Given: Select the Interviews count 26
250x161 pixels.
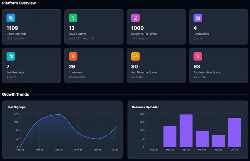Looking at the screenshot, I should (72, 67).
